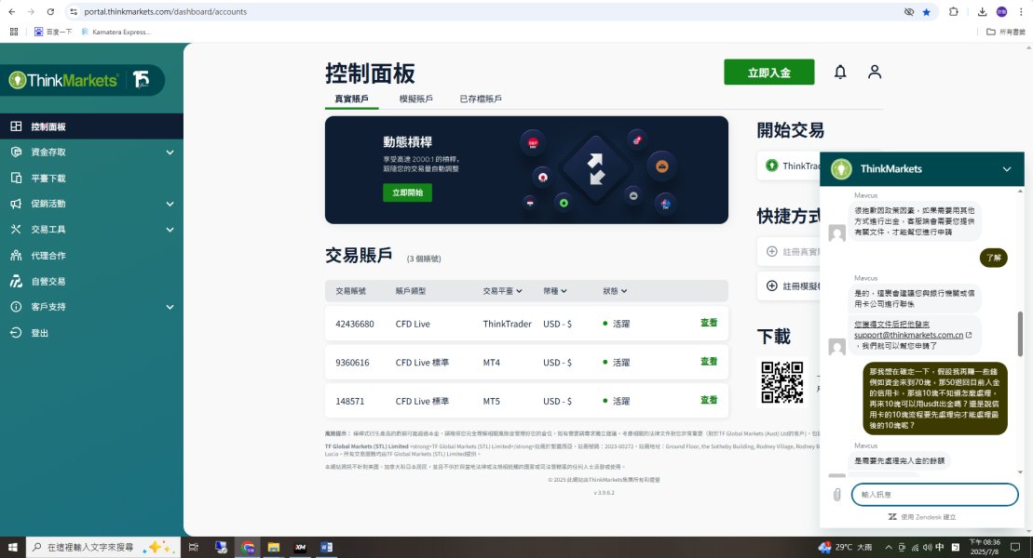Click 查看 for account 42436680
The image size is (1033, 558).
pyautogui.click(x=709, y=323)
